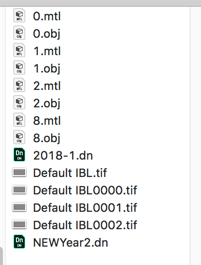The height and width of the screenshot is (265, 201).
Task: Select the 0.obj file icon
Action: point(19,33)
